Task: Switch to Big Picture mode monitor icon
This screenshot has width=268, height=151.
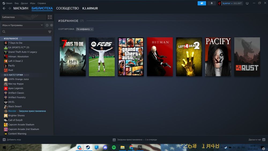Action: click(x=247, y=3)
